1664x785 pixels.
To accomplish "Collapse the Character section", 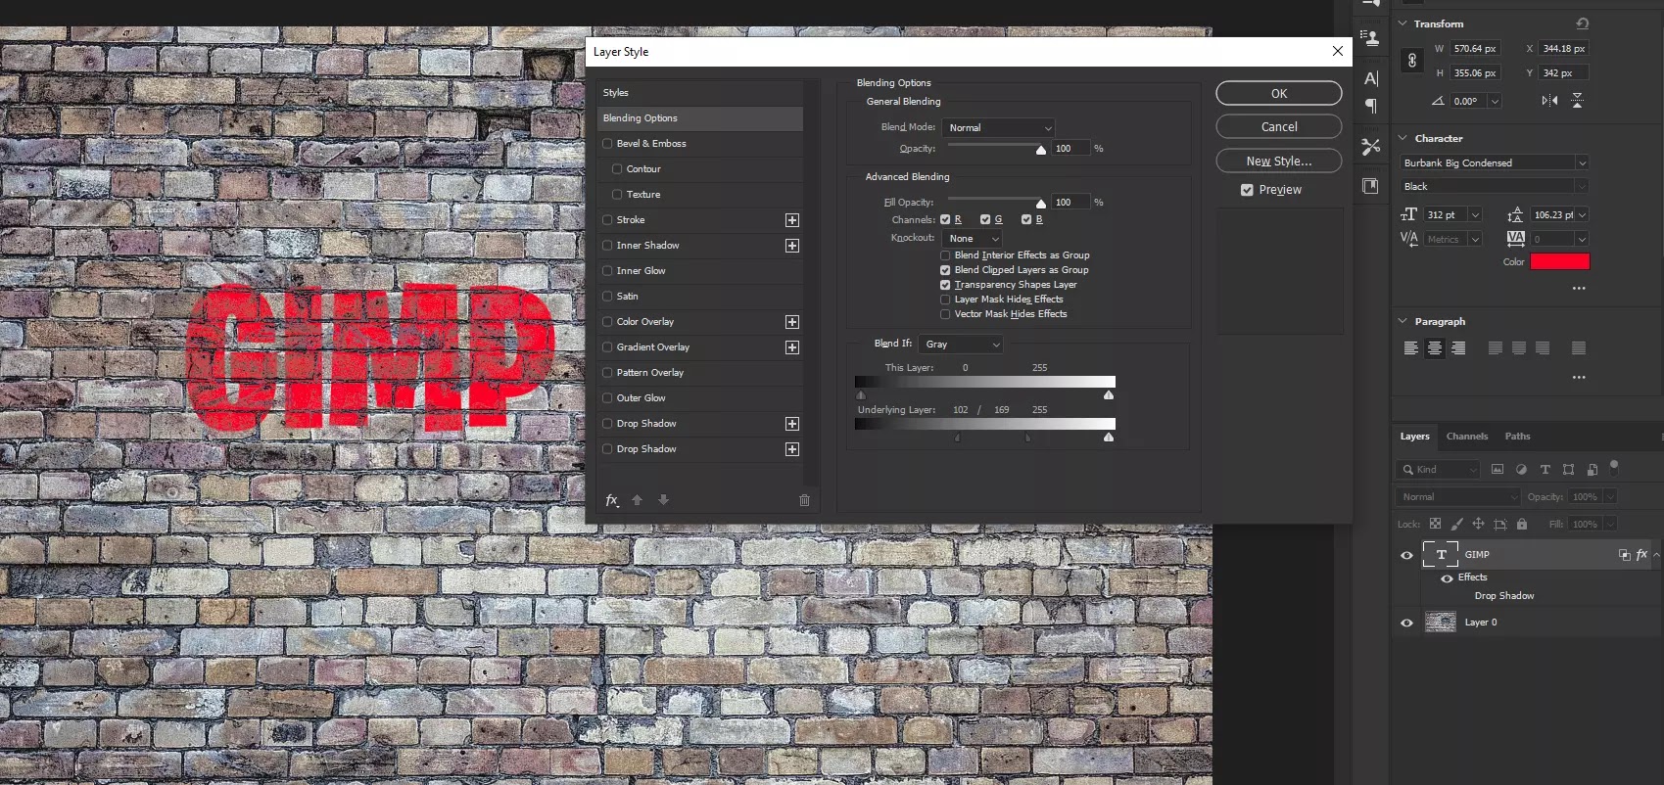I will tap(1403, 138).
